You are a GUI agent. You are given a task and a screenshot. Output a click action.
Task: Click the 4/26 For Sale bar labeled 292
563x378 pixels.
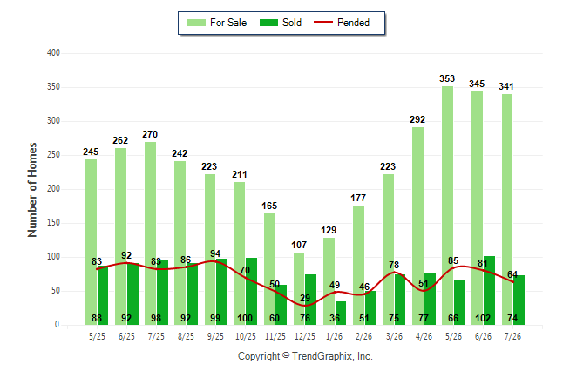(x=418, y=226)
